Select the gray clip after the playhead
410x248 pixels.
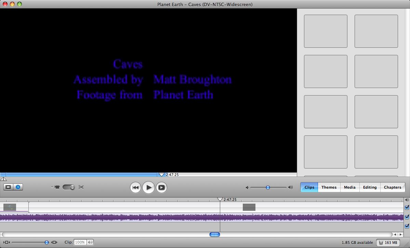point(249,207)
